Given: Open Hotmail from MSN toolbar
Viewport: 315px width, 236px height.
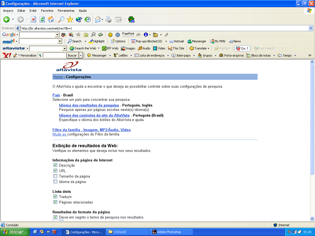Looking at the screenshot, I should [x=177, y=41].
